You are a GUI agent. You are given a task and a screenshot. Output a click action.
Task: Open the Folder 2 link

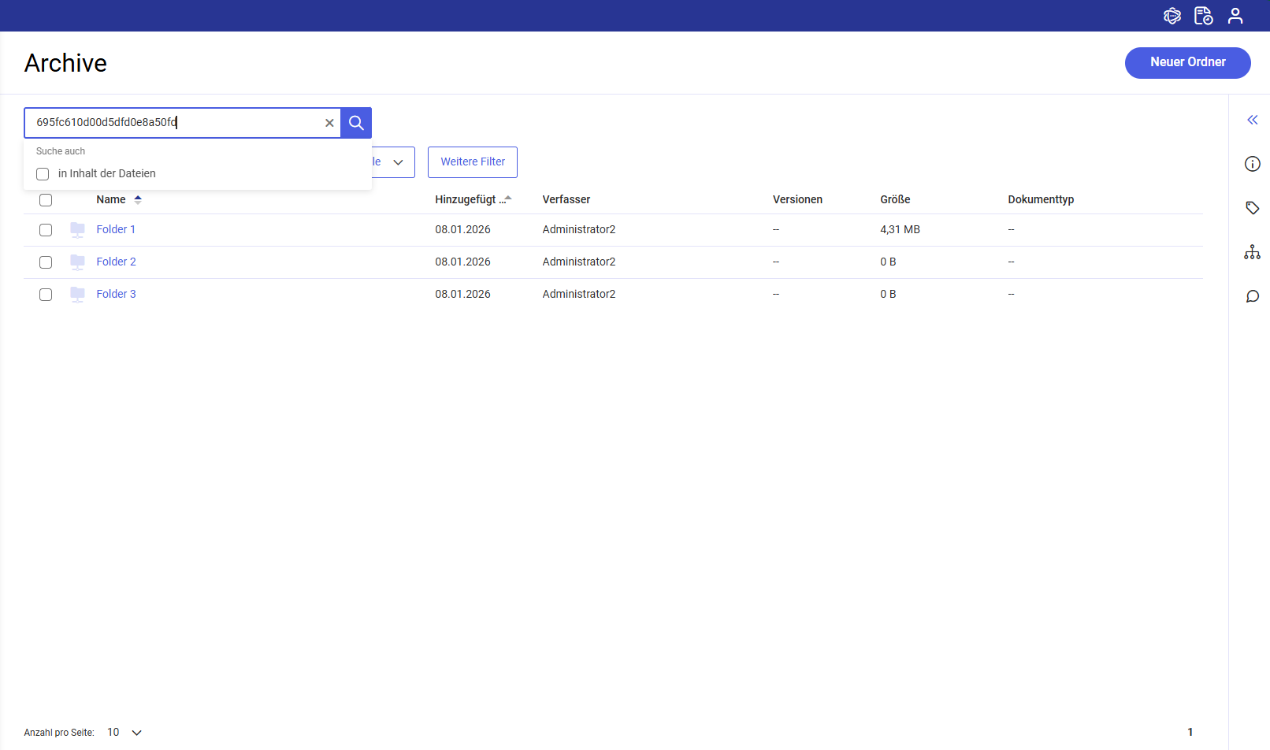tap(116, 262)
